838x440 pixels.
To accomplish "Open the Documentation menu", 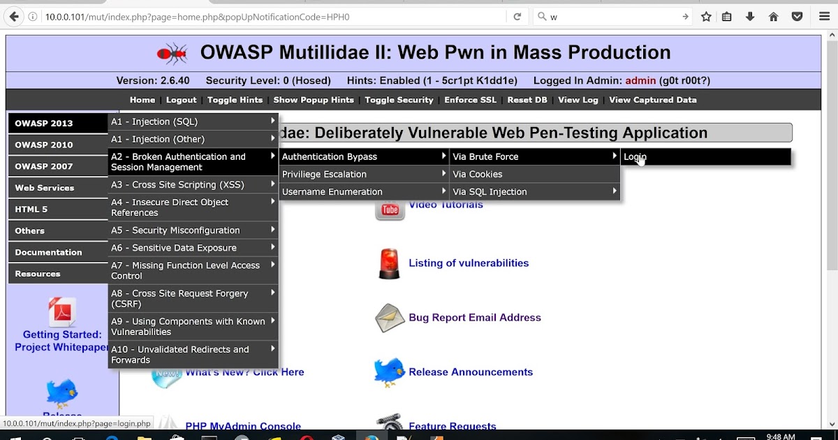I will tap(58, 252).
